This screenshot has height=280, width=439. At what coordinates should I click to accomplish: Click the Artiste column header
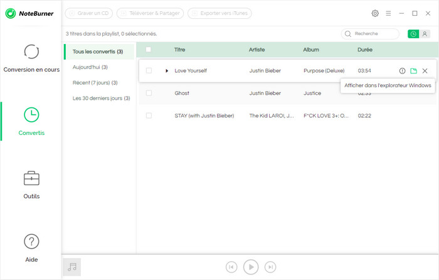tap(257, 50)
